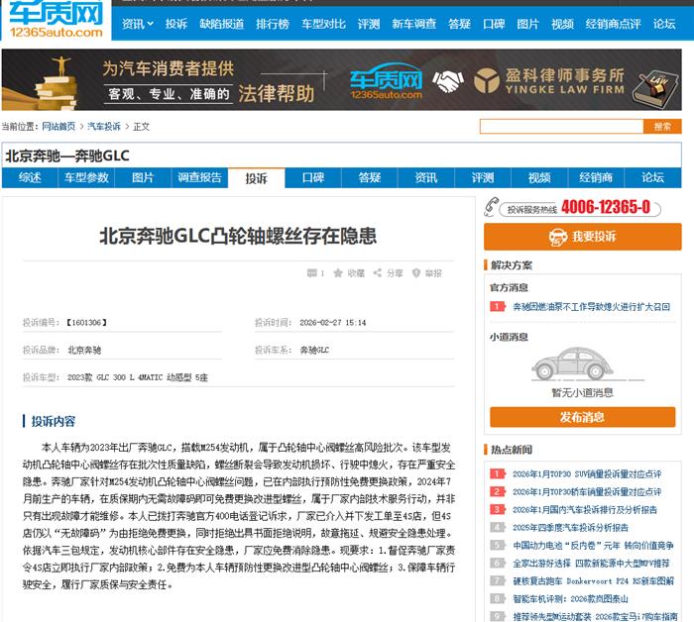Click the red number 1 news badge

click(x=496, y=307)
